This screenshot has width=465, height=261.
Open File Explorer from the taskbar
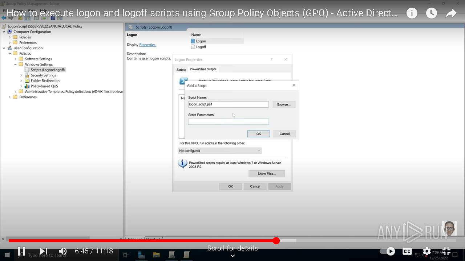pyautogui.click(x=156, y=255)
